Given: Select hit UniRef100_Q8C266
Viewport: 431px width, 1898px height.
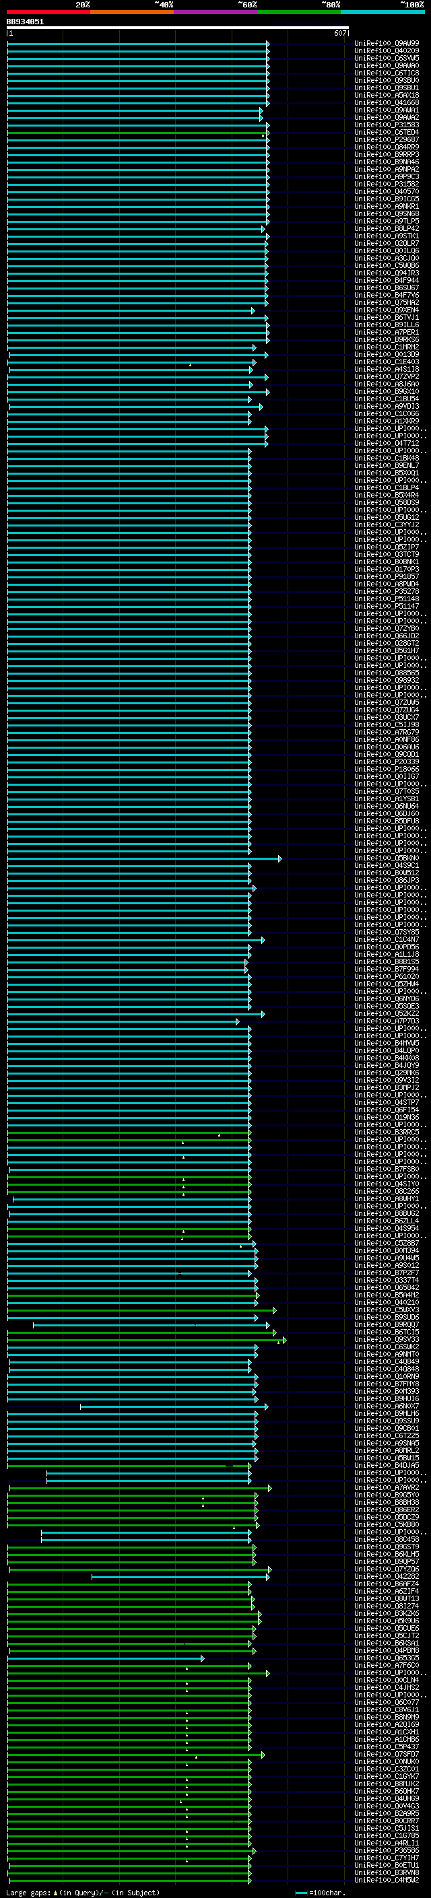Looking at the screenshot, I should click(387, 1190).
